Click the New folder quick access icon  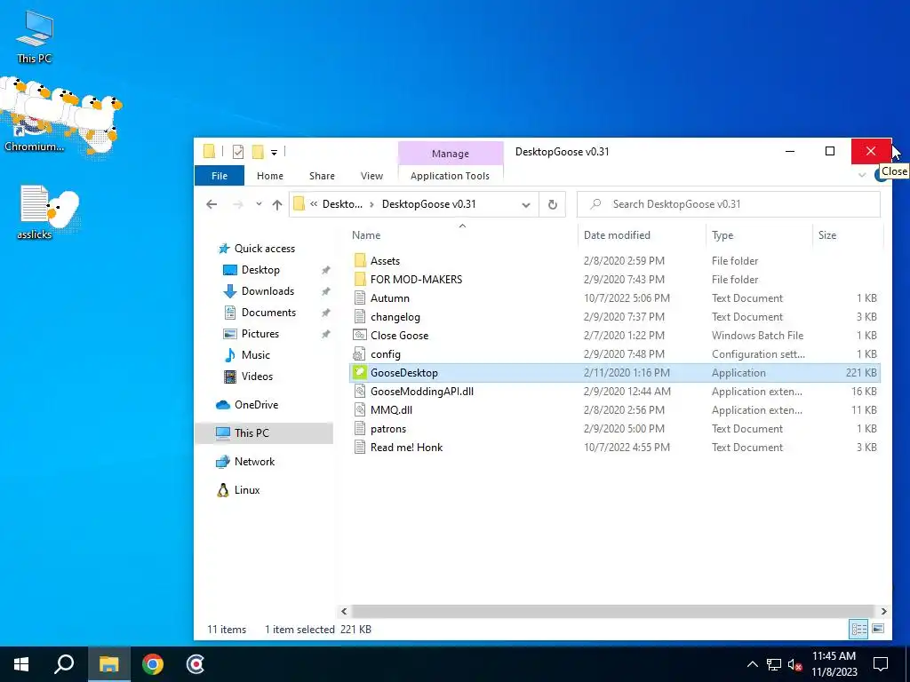tap(258, 152)
